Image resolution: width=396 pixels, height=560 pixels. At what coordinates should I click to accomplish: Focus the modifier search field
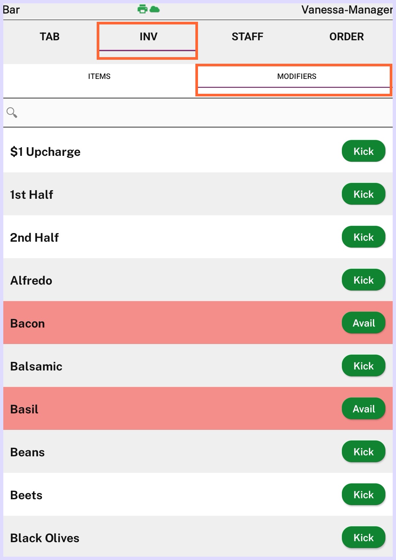pyautogui.click(x=205, y=113)
